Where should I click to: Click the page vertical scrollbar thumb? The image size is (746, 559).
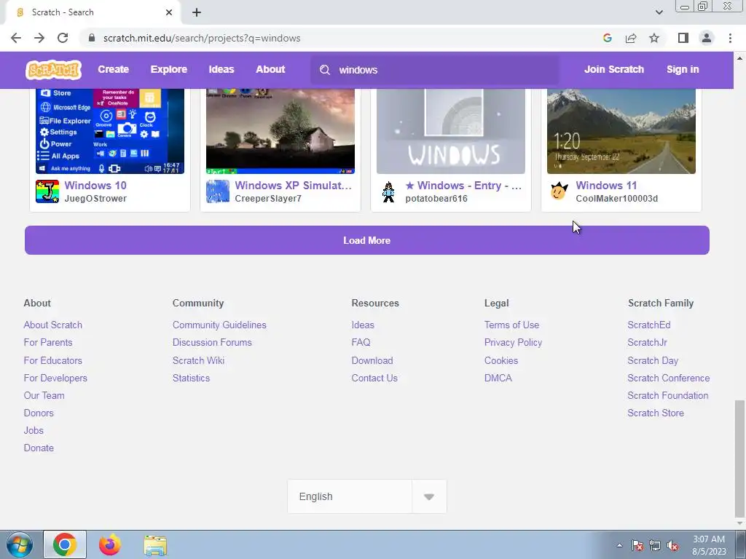click(x=739, y=459)
